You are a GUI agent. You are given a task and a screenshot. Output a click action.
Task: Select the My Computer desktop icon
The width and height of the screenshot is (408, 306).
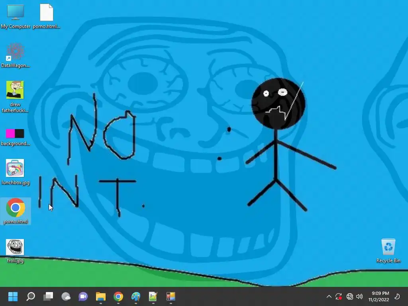click(x=16, y=12)
